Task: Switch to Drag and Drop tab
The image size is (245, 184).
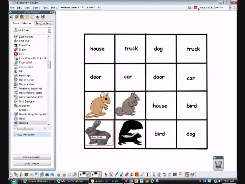Action: (43, 23)
